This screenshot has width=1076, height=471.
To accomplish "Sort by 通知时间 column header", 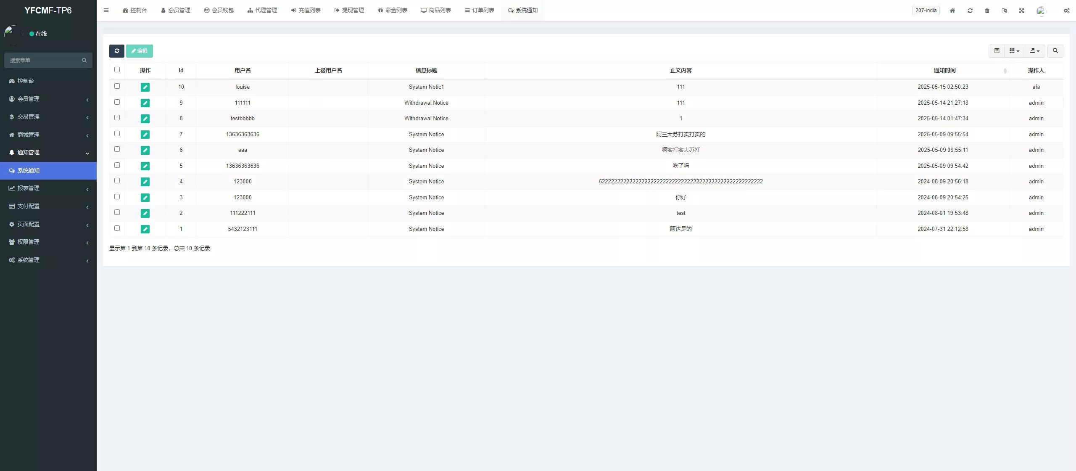I will (x=944, y=70).
